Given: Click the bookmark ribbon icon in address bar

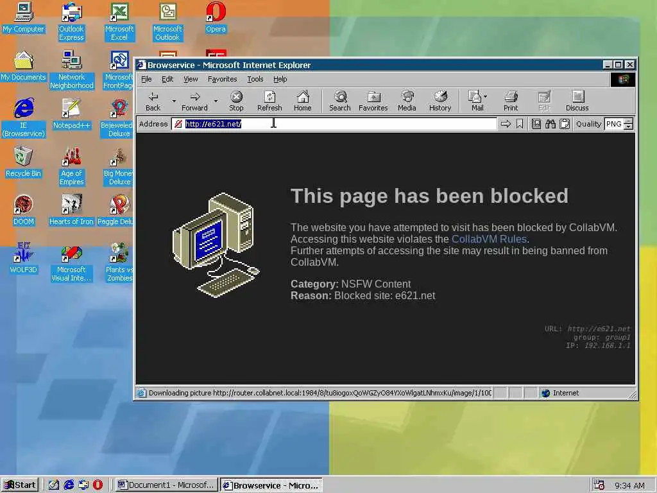Looking at the screenshot, I should (x=520, y=124).
